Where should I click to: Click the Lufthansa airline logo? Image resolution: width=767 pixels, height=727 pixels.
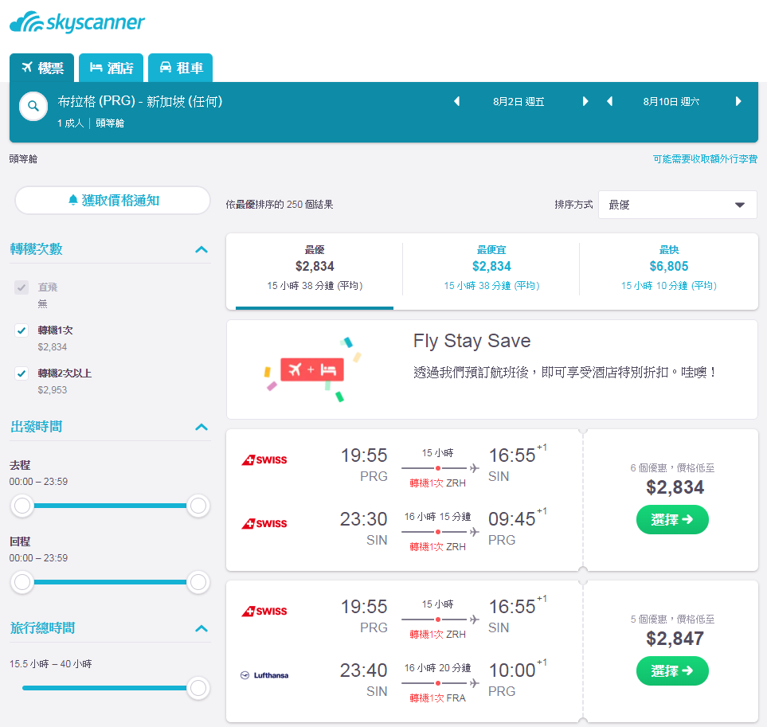coord(264,675)
